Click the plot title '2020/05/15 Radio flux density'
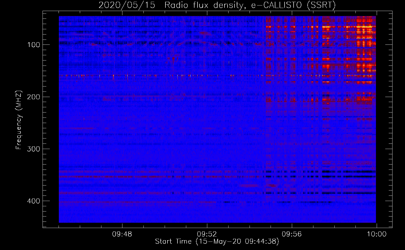The width and height of the screenshot is (405, 250). point(217,5)
